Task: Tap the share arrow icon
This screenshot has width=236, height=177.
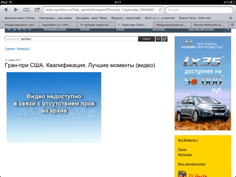Action: 37,9
